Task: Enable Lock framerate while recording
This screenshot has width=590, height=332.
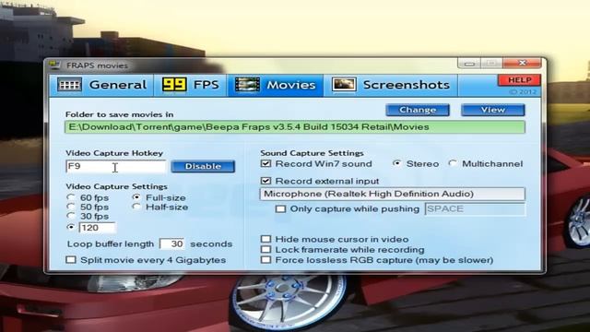Action: click(x=265, y=250)
